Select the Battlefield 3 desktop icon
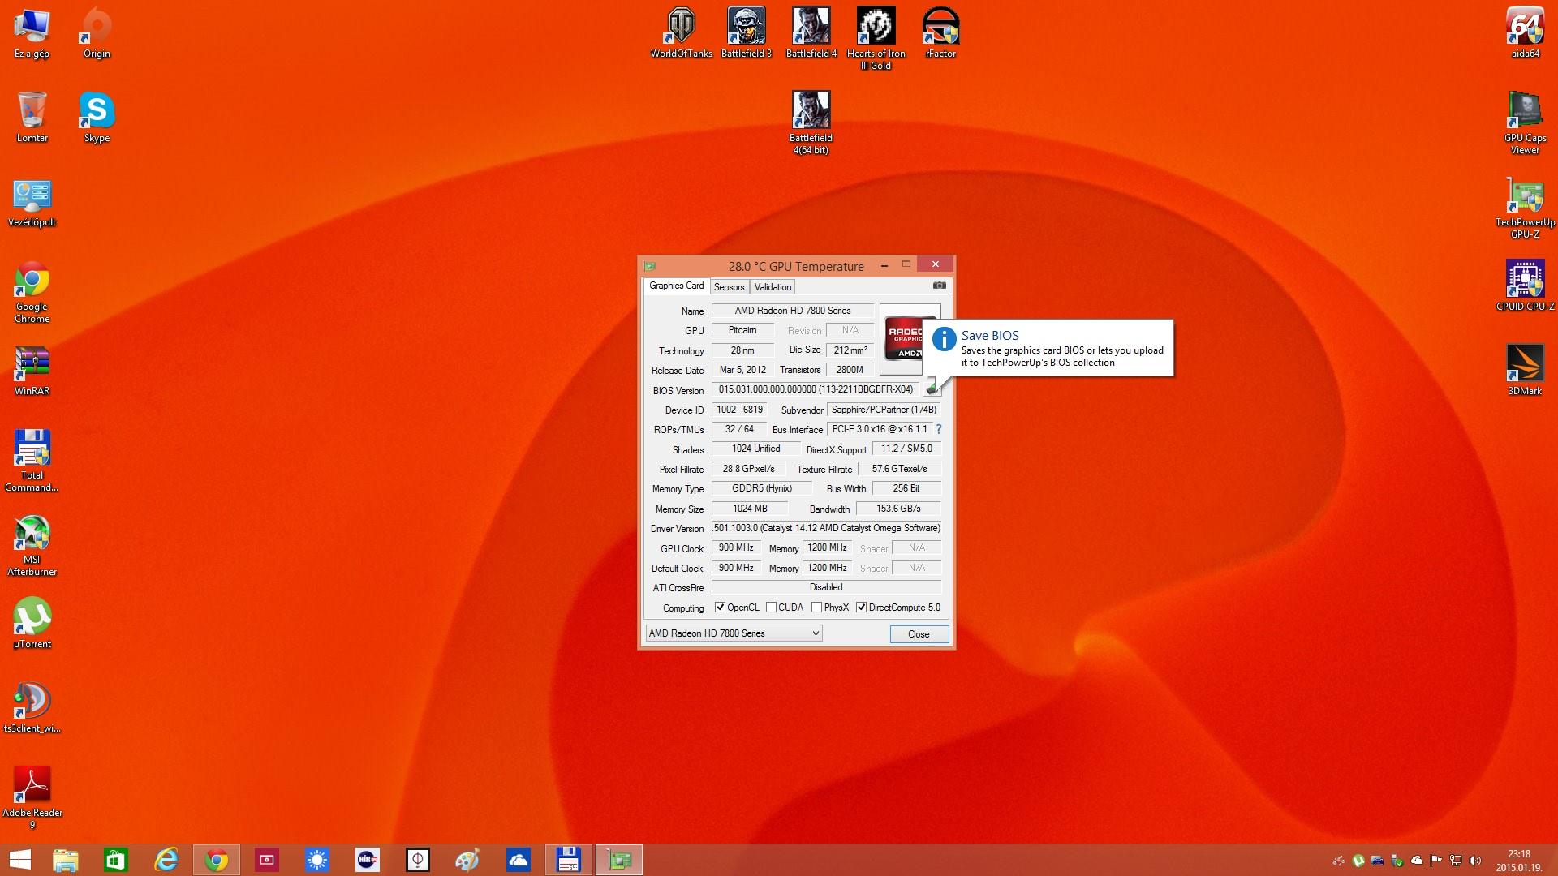The height and width of the screenshot is (876, 1558). pos(746,33)
